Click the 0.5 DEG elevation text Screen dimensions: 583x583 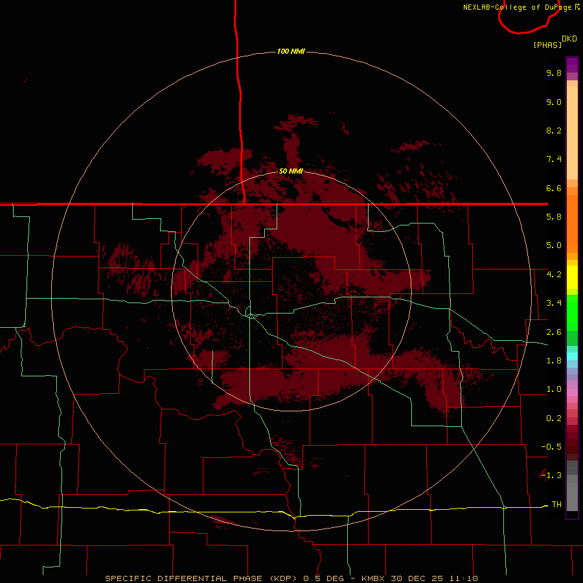(324, 578)
